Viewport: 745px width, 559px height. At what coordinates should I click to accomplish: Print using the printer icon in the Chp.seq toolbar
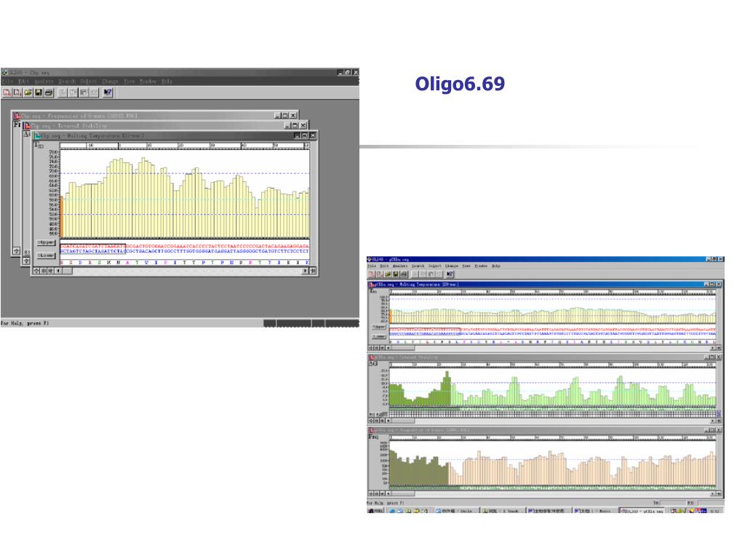point(49,92)
